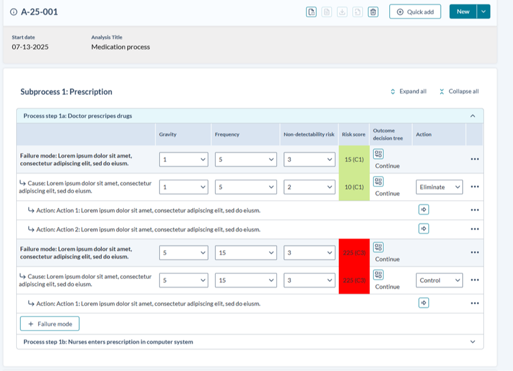Screen dimensions: 513x371
Task: Open the three-dot menu on the 15 (C1) row
Action: point(474,159)
